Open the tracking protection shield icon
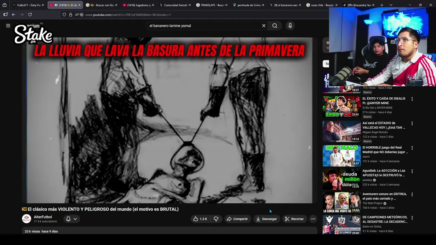The width and height of the screenshot is (436, 245). (x=64, y=15)
